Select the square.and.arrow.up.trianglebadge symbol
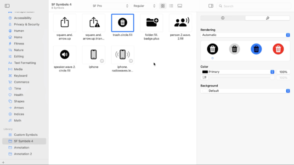The width and height of the screenshot is (294, 165). 94,23
